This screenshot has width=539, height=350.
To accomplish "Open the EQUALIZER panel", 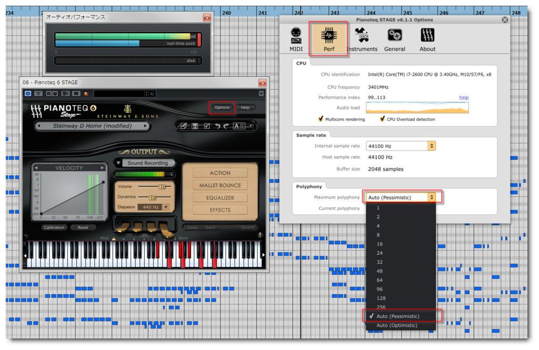I will [x=220, y=198].
